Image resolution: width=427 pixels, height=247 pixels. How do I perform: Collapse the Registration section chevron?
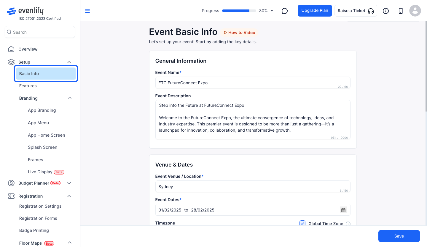pyautogui.click(x=69, y=196)
